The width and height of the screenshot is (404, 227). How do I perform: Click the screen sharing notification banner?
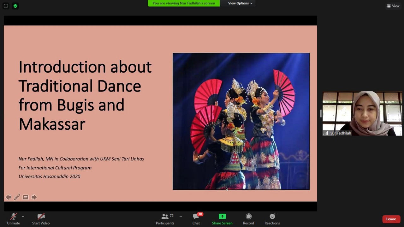(184, 3)
